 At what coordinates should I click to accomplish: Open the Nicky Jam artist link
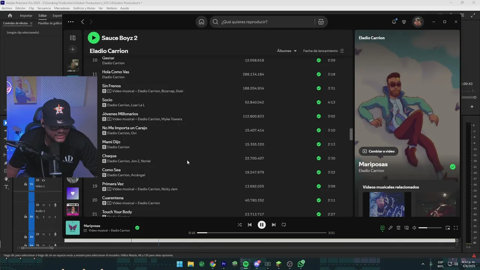(169, 189)
